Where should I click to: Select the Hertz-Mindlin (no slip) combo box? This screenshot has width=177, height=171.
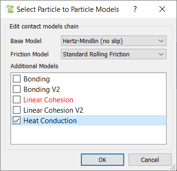click(x=114, y=41)
